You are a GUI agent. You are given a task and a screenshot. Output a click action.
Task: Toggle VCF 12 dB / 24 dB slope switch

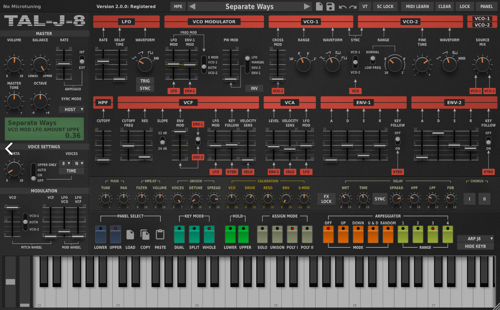point(163,141)
